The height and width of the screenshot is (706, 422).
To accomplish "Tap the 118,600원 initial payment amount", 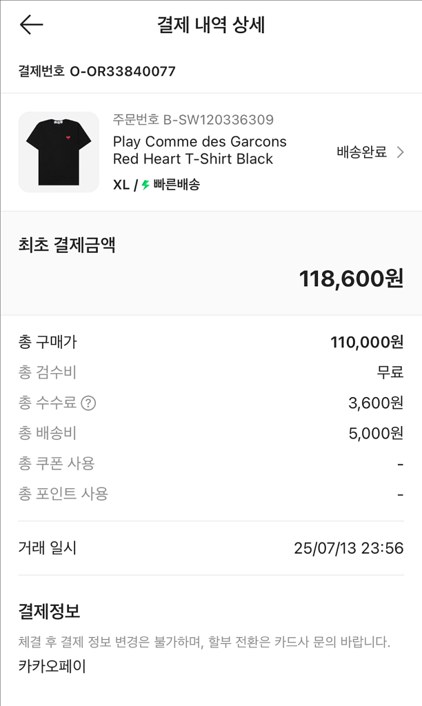I will (x=351, y=279).
